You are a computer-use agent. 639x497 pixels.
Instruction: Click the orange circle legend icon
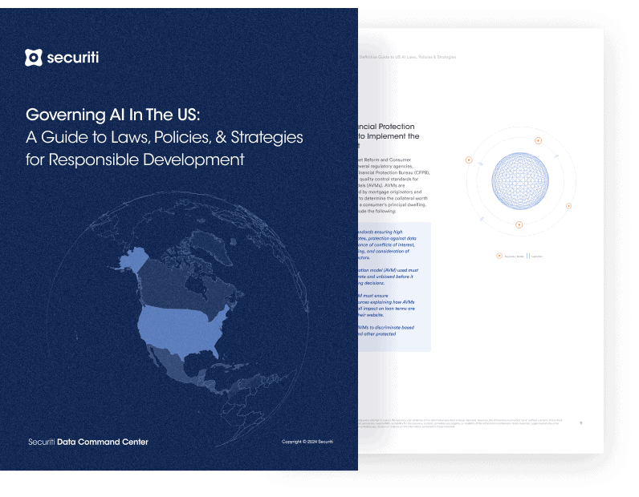[x=499, y=257]
